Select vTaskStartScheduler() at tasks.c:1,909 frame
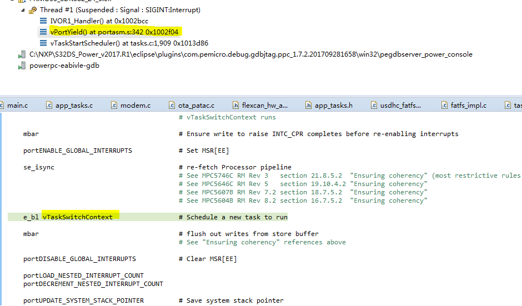The width and height of the screenshot is (522, 306). pos(129,43)
